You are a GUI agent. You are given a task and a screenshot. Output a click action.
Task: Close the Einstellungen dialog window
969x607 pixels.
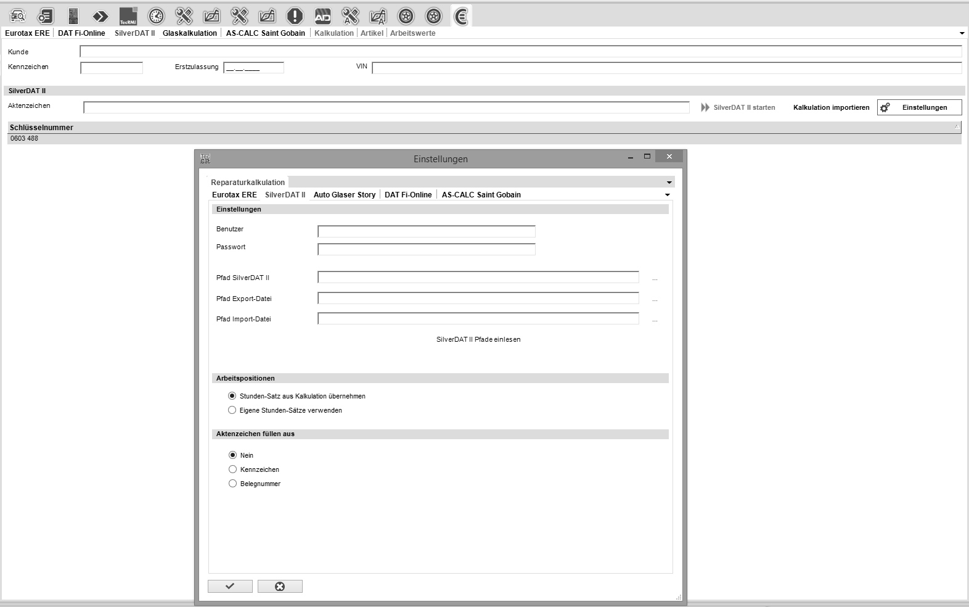[x=669, y=157]
